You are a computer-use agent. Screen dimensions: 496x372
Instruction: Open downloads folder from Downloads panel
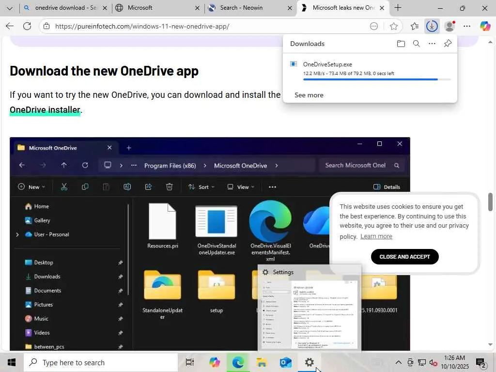point(401,44)
